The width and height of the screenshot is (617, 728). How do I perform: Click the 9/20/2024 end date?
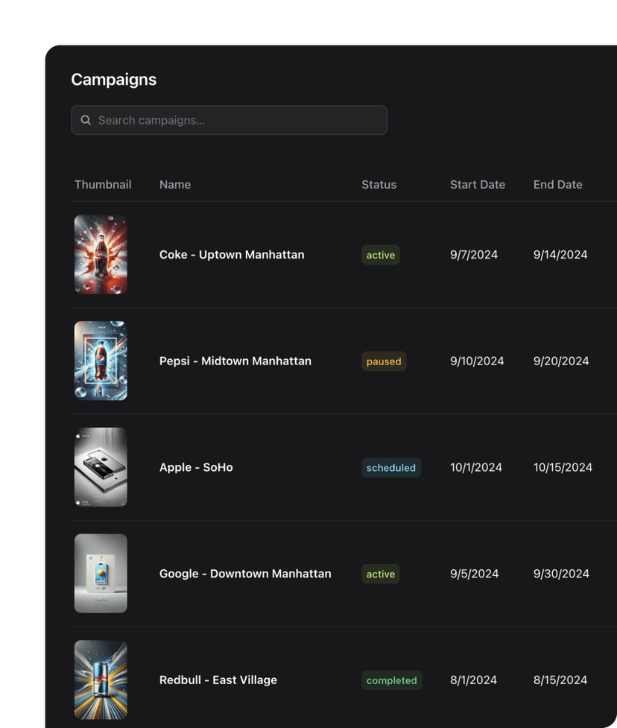point(561,361)
